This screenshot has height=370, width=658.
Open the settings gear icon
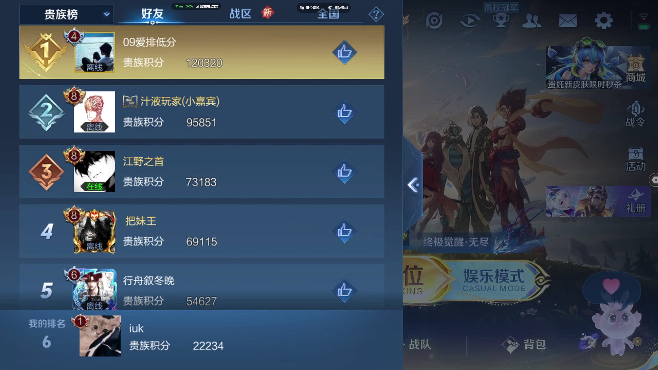point(604,21)
